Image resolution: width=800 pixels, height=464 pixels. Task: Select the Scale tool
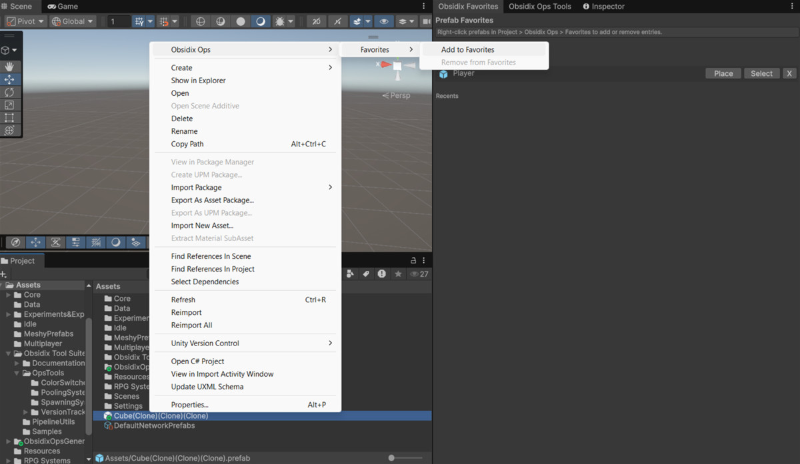click(x=9, y=105)
